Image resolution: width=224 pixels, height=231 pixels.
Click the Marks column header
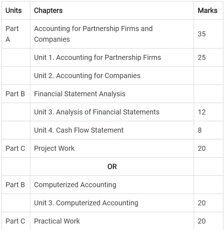[x=207, y=11]
